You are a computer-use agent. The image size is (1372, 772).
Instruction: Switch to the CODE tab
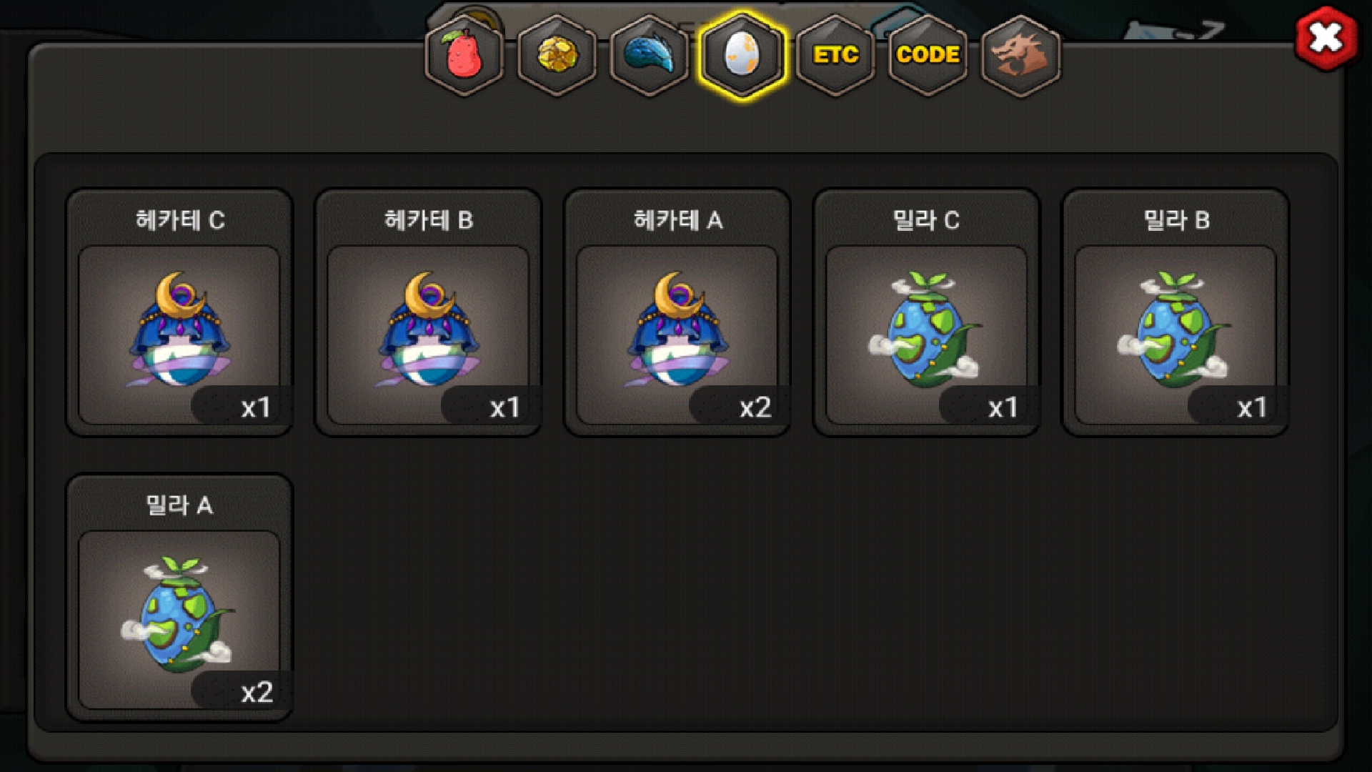pyautogui.click(x=928, y=55)
